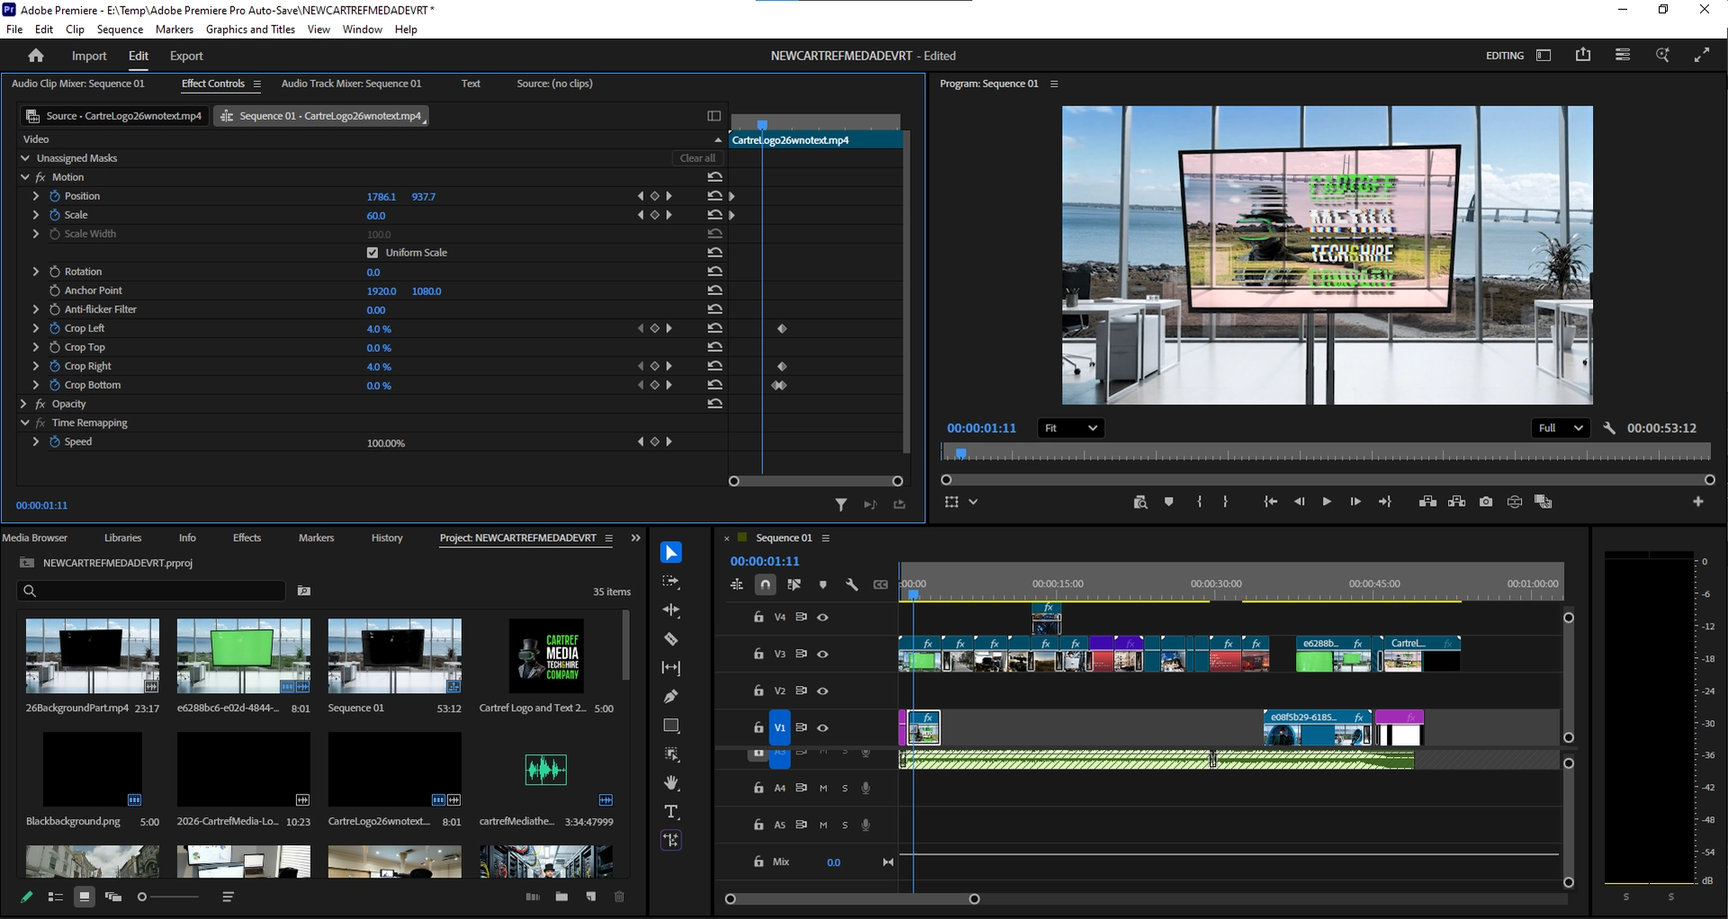Switch to Audio Track Mixer tab
This screenshot has height=919, width=1728.
point(351,84)
